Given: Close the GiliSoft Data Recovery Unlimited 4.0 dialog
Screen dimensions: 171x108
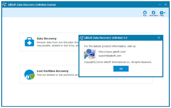Looking at the screenshot, I should click(x=159, y=38).
